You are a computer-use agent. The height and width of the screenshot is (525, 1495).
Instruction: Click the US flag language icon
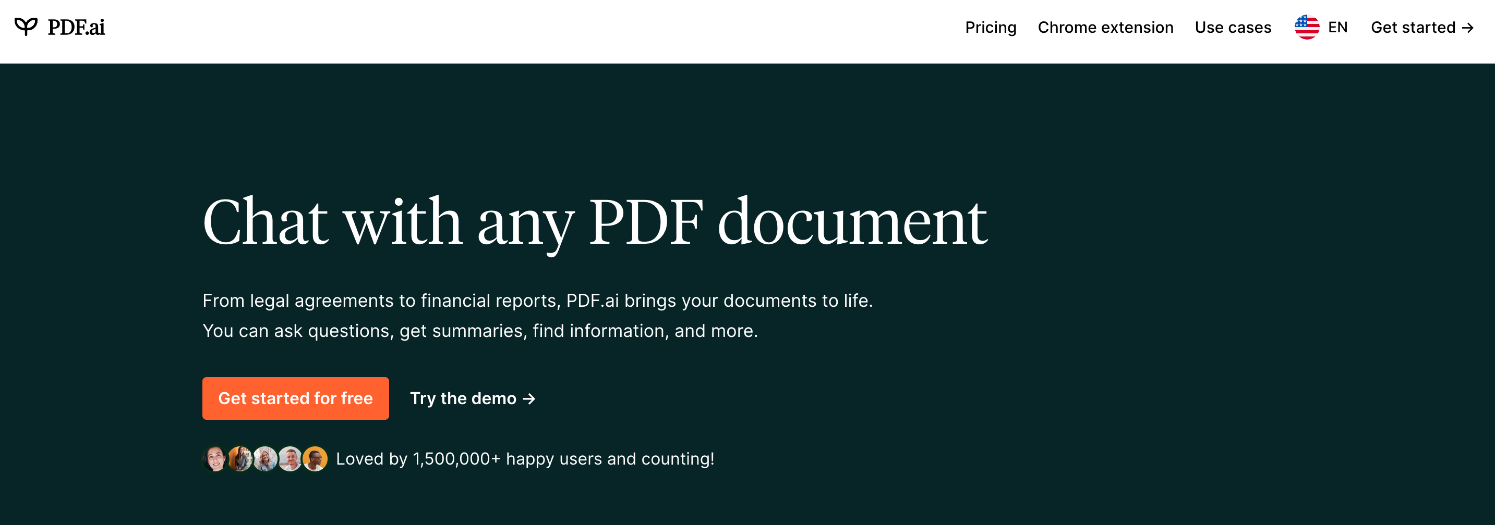[1306, 27]
